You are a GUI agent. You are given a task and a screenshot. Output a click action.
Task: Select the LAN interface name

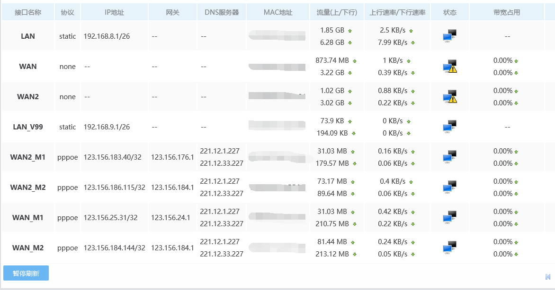[x=28, y=36]
